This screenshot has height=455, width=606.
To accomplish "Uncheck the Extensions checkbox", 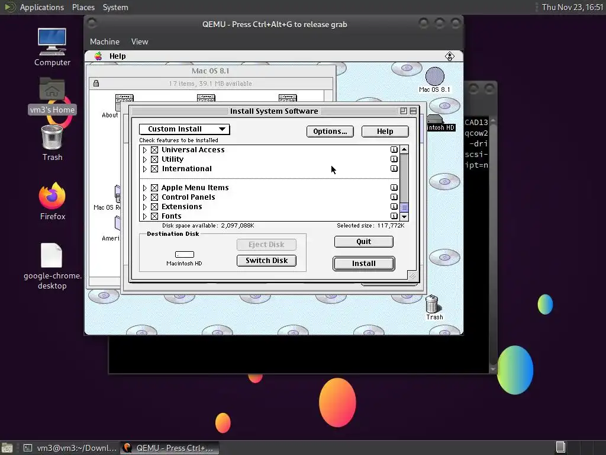I will [154, 207].
